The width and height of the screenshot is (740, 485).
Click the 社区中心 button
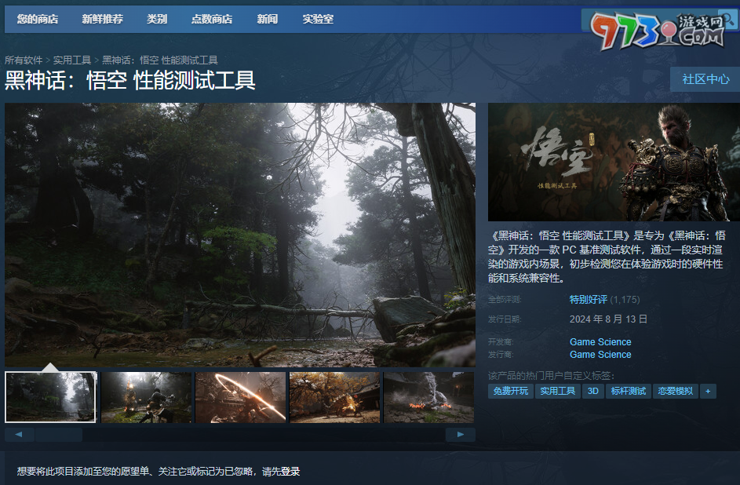(x=705, y=79)
